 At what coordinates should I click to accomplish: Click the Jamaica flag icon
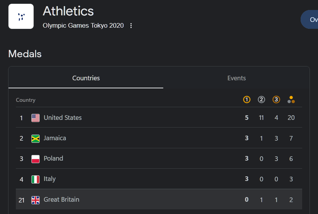[x=36, y=138]
